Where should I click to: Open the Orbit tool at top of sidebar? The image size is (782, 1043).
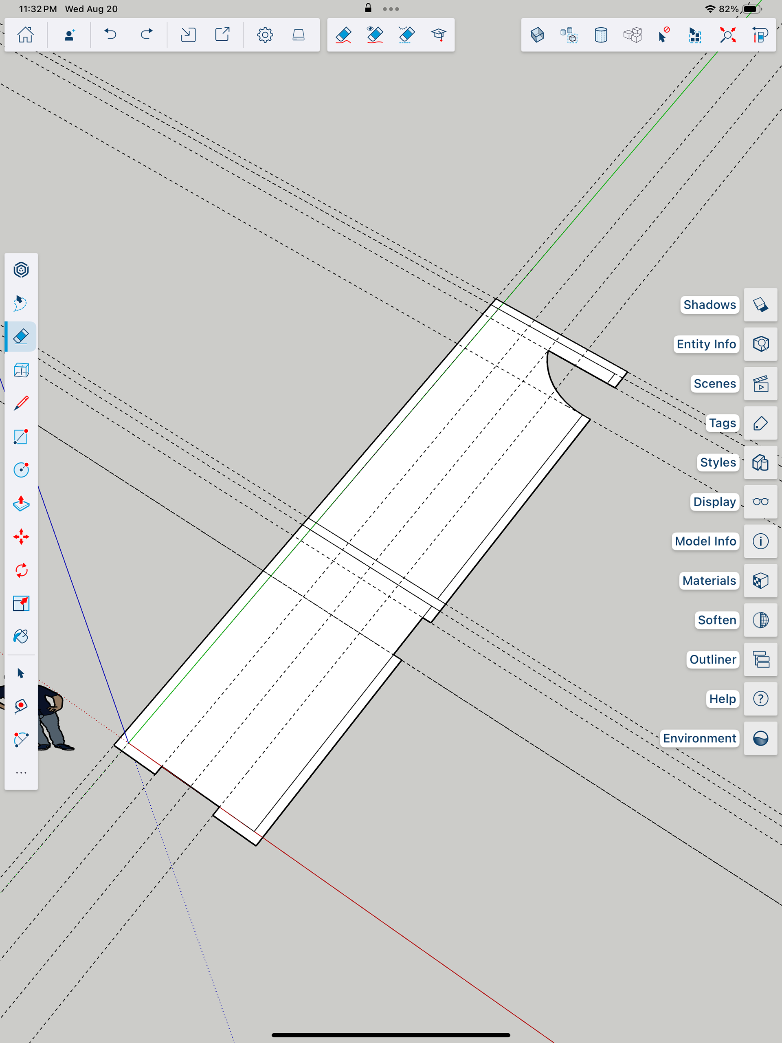point(21,270)
